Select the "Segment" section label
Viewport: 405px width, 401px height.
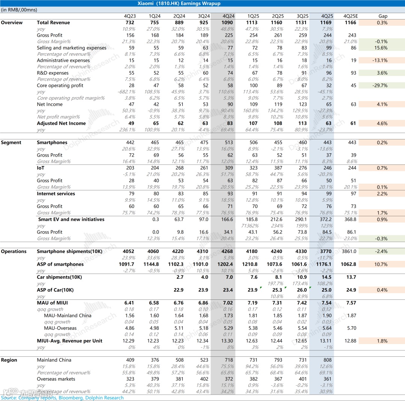(x=11, y=142)
